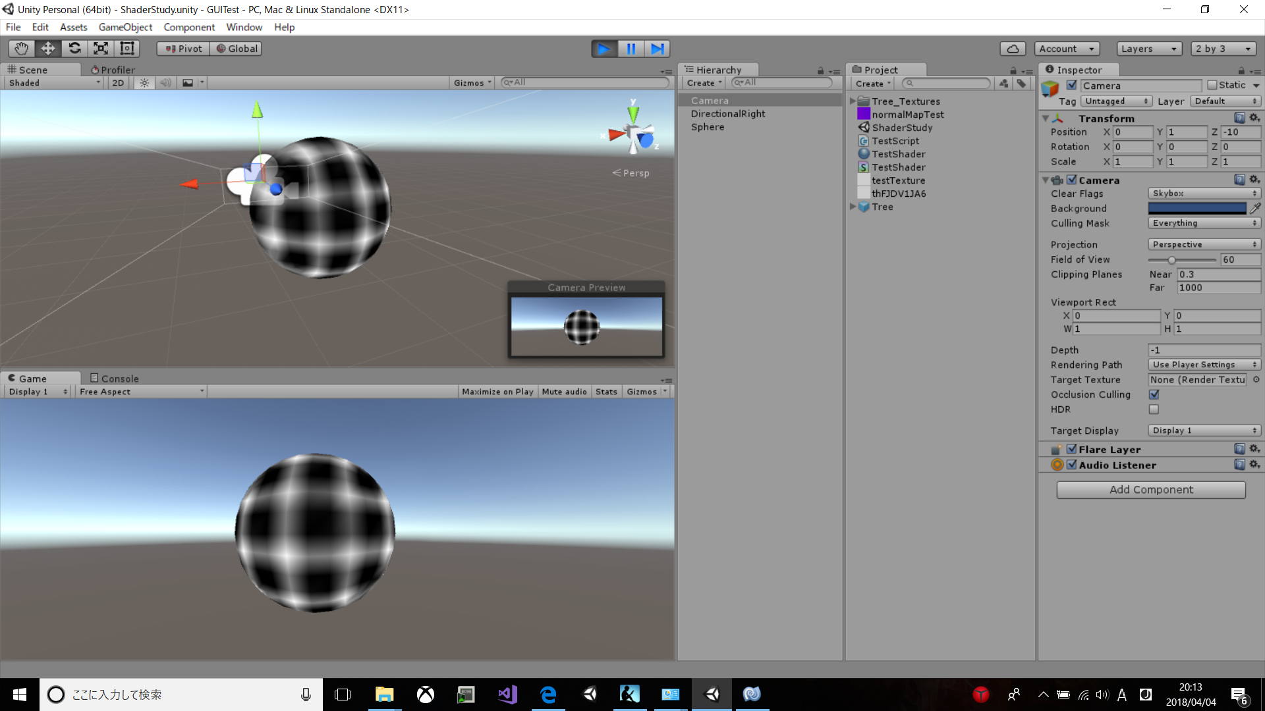Toggle the Static checkbox
The image size is (1265, 711).
pos(1212,85)
